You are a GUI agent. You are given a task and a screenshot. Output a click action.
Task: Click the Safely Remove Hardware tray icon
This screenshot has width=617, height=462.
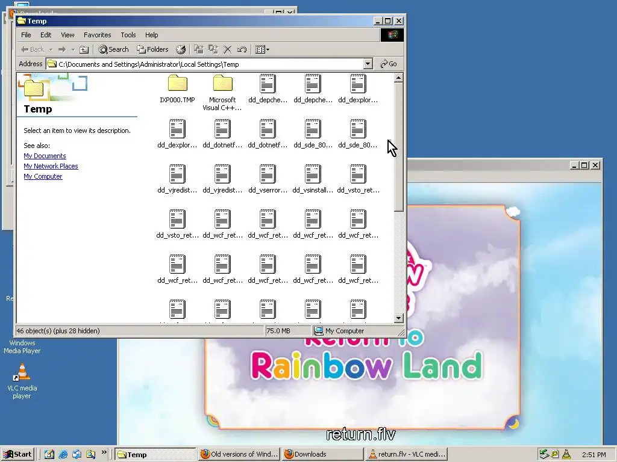(x=544, y=455)
